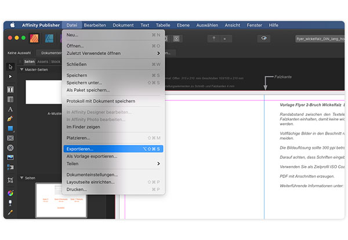Switch to the Designer persona icon
The width and height of the screenshot is (348, 240).
coord(49,38)
